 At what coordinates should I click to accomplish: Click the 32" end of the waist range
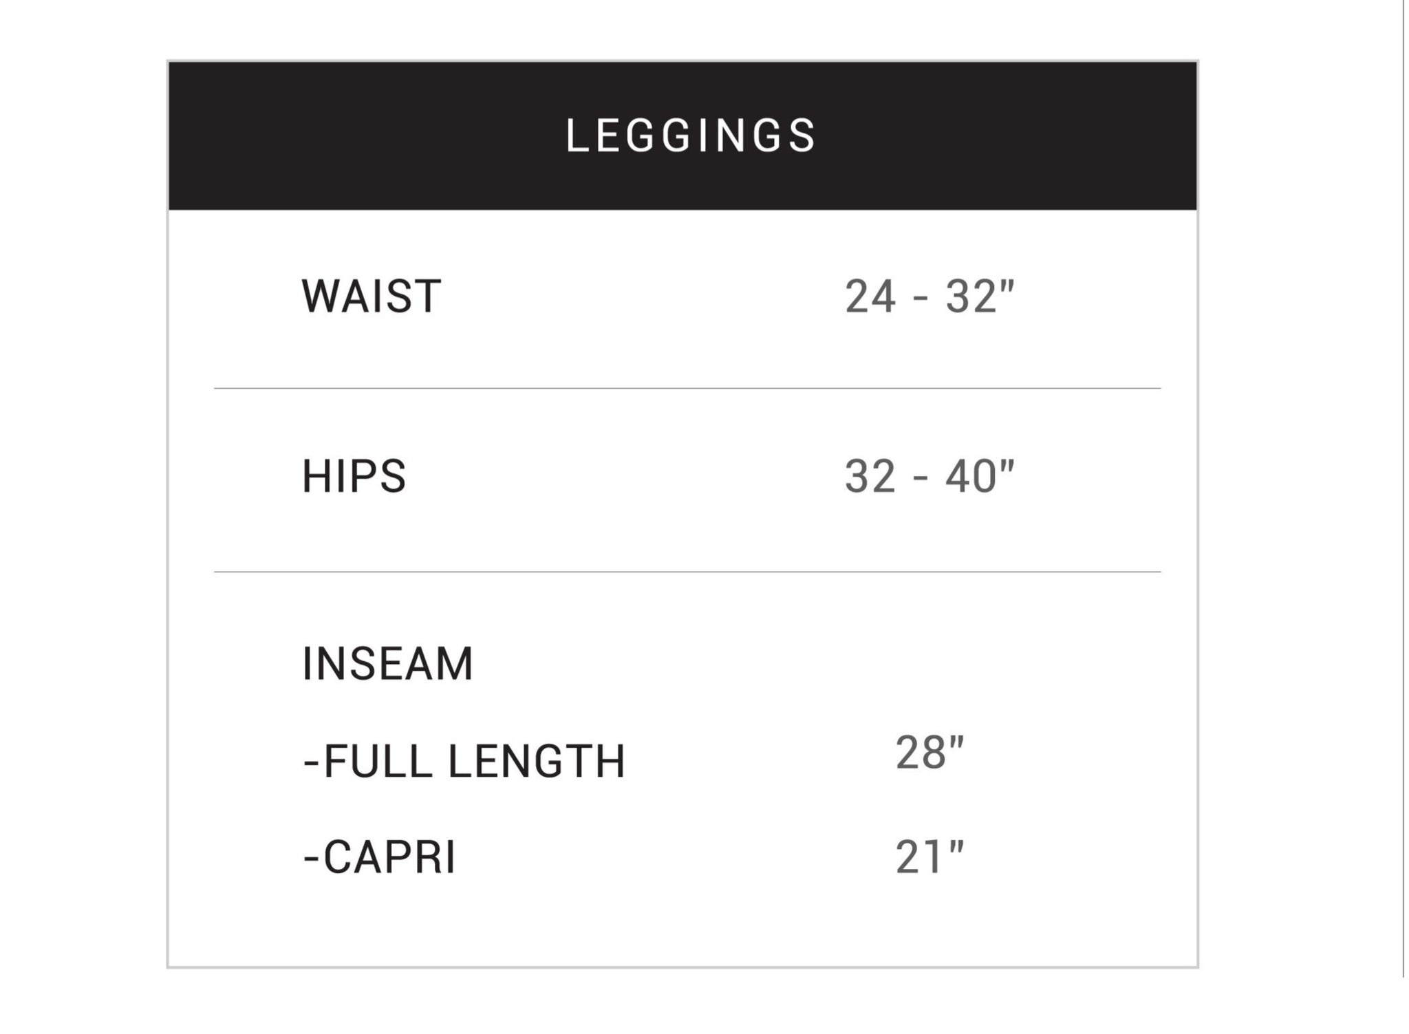(x=980, y=297)
